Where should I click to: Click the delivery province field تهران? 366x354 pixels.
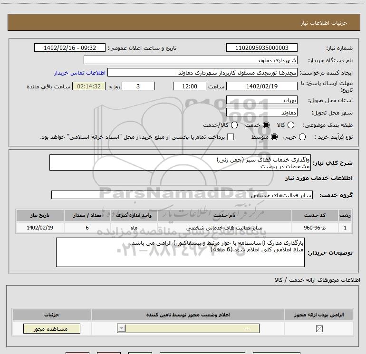point(261,100)
